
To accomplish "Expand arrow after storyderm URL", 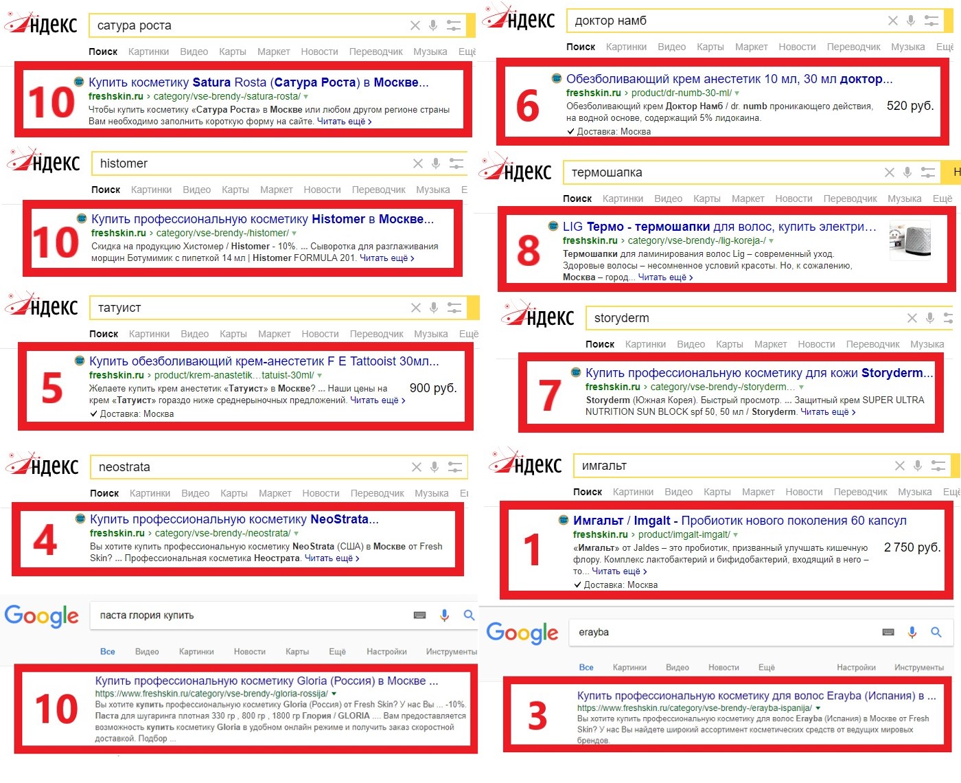I will click(802, 387).
